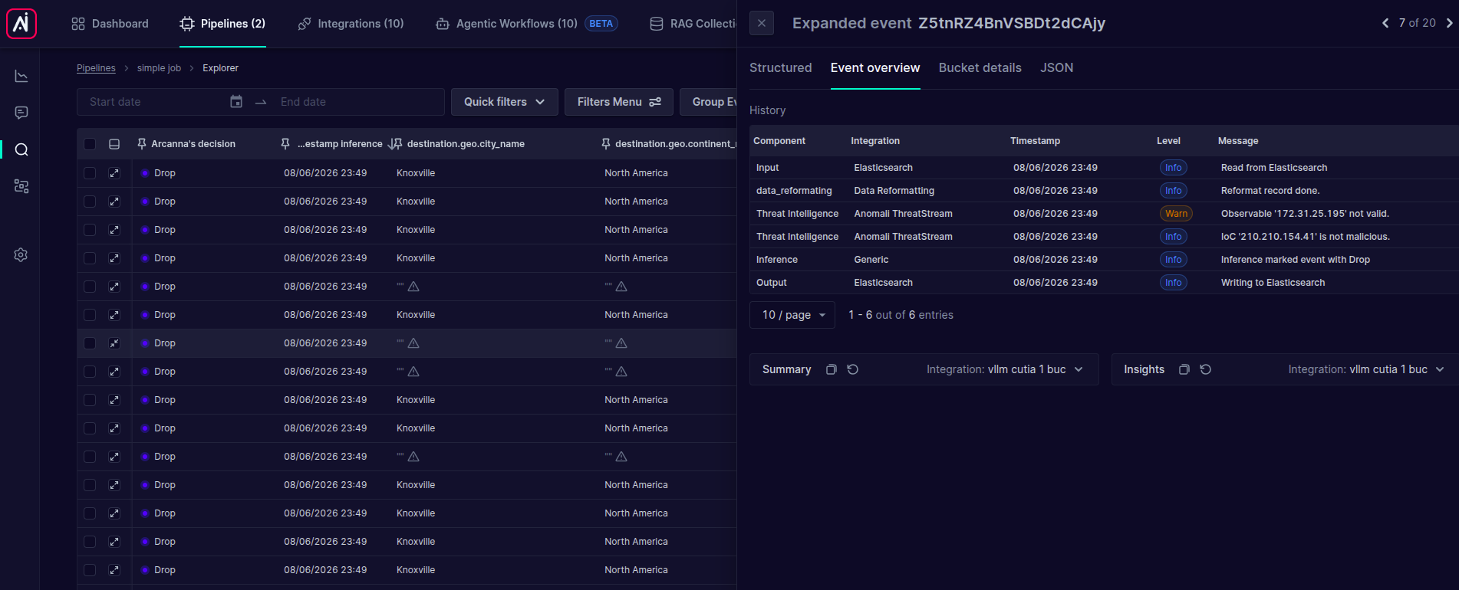Click the Level column header in History
The image size is (1459, 590).
pyautogui.click(x=1168, y=141)
